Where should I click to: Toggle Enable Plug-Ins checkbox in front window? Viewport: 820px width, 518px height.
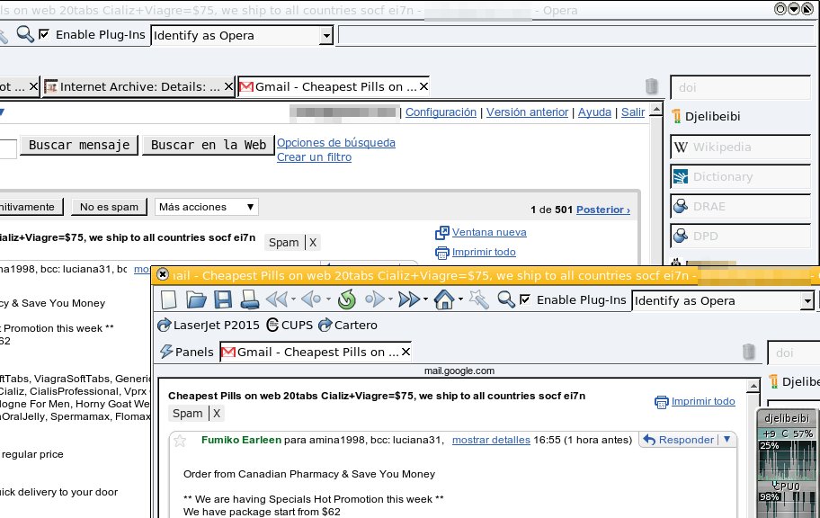pyautogui.click(x=525, y=299)
